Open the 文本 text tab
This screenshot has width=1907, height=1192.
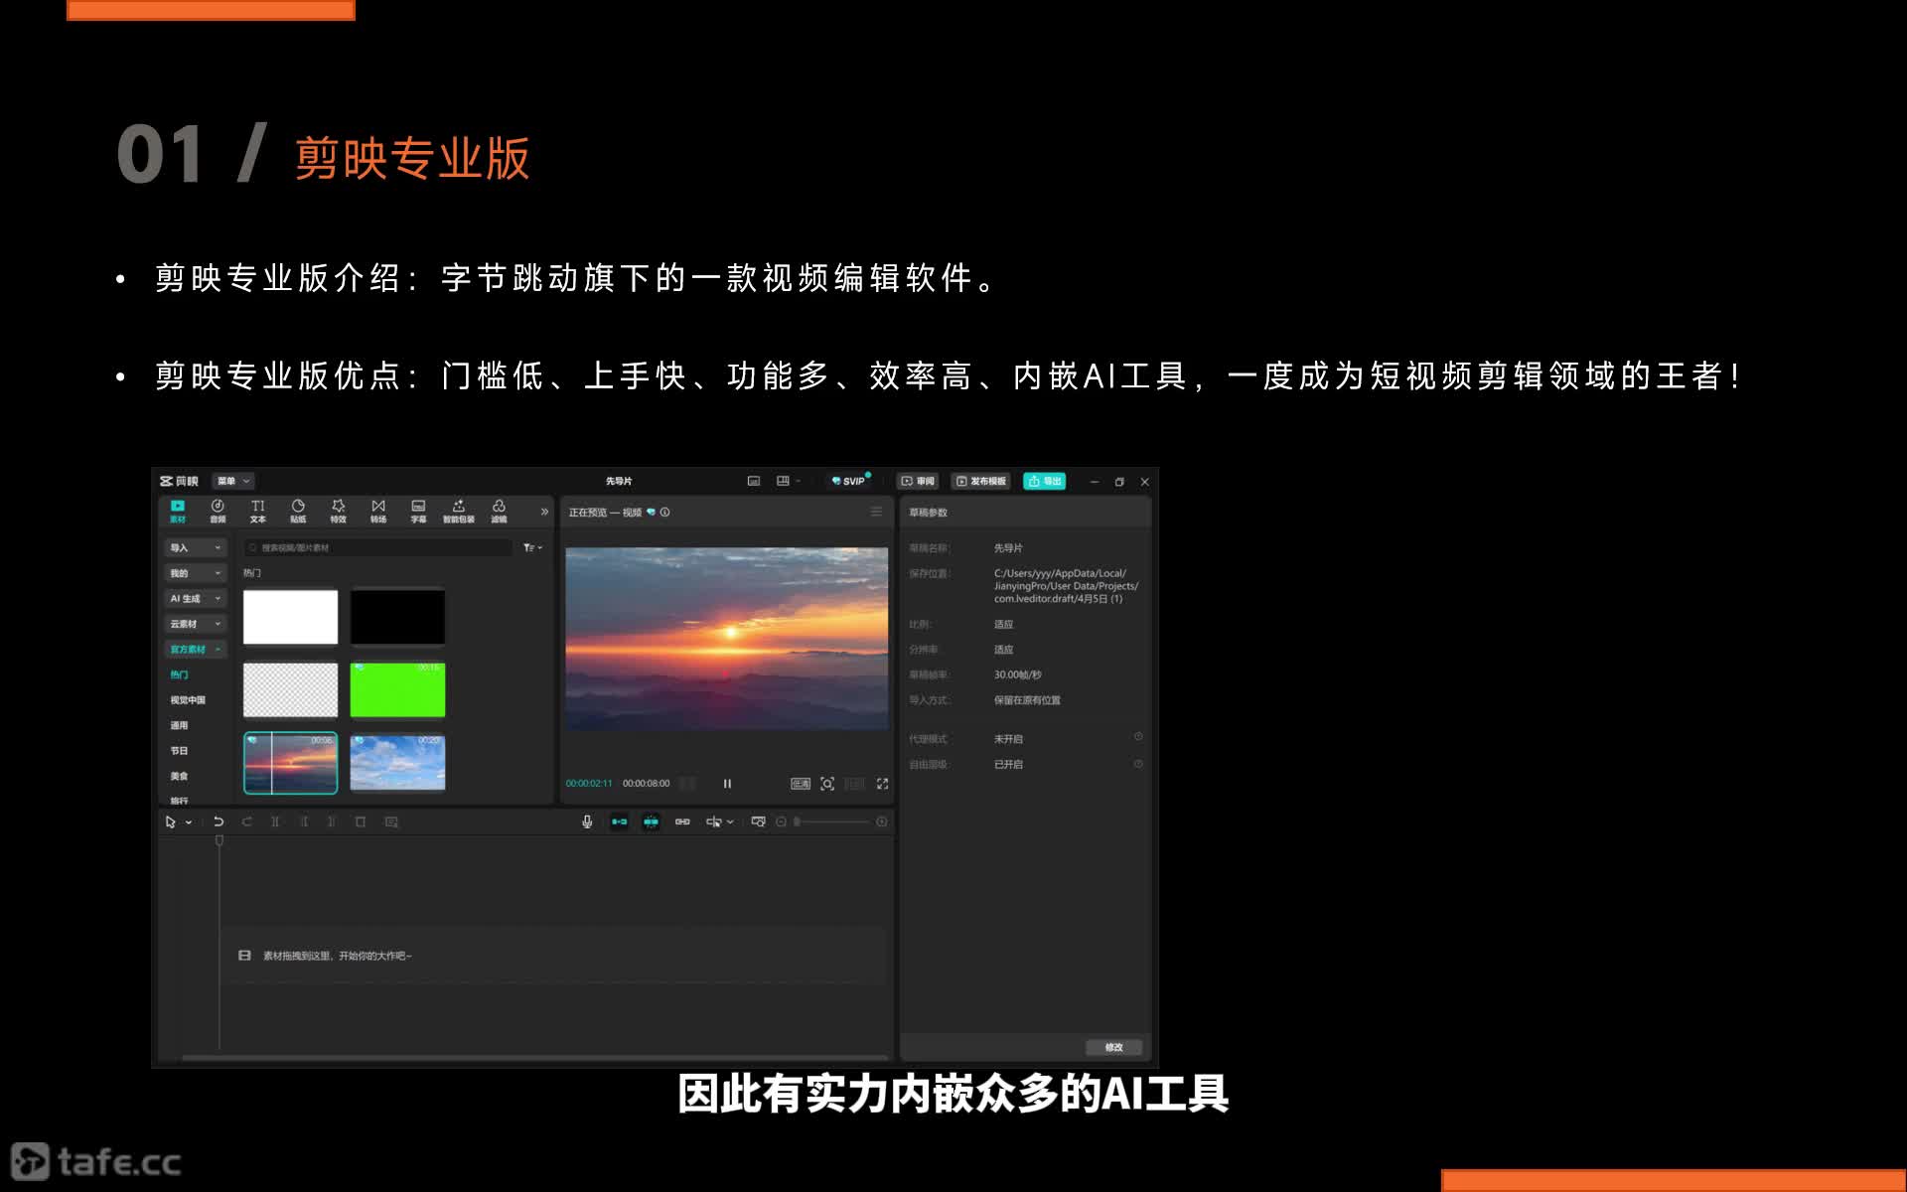coord(258,512)
